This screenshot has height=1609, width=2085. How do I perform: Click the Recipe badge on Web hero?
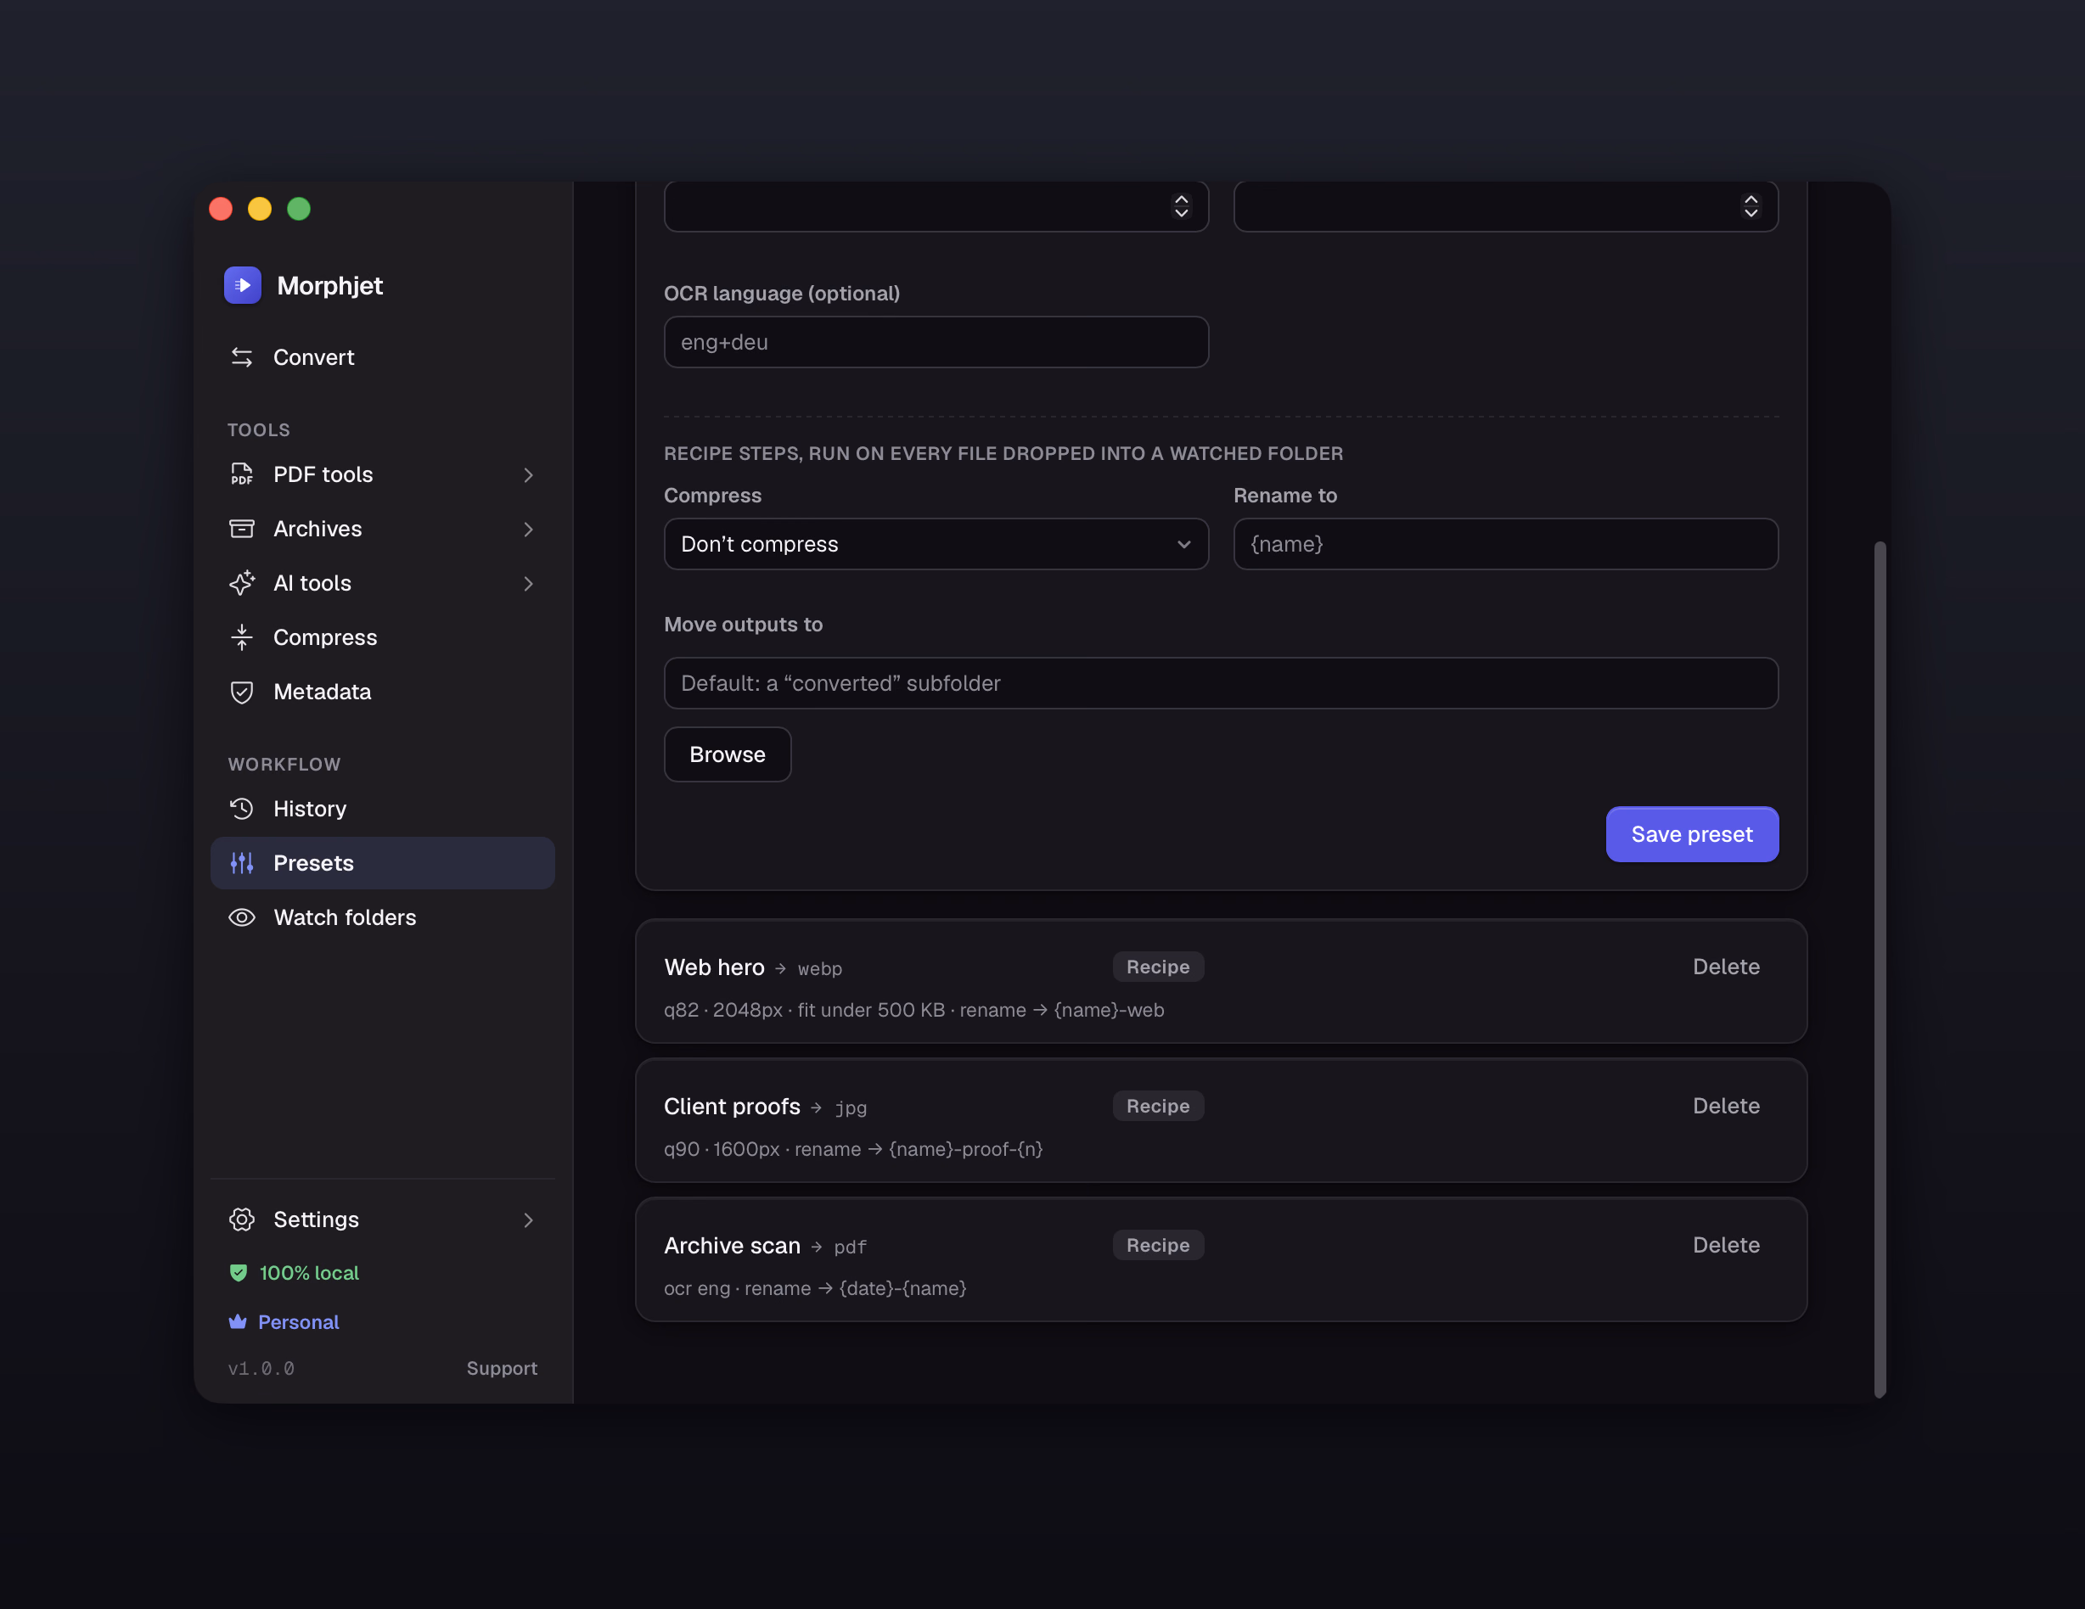[x=1158, y=967]
